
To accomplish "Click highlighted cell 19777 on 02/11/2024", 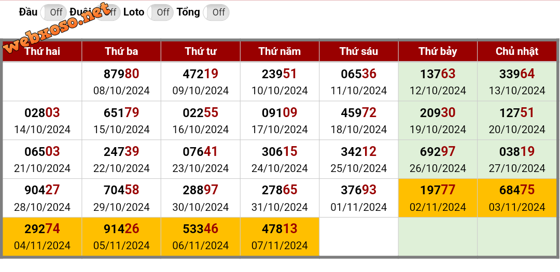I will (x=438, y=198).
